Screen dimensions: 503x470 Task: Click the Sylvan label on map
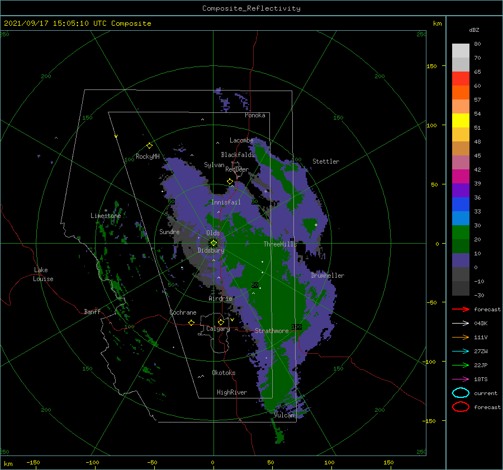point(214,165)
